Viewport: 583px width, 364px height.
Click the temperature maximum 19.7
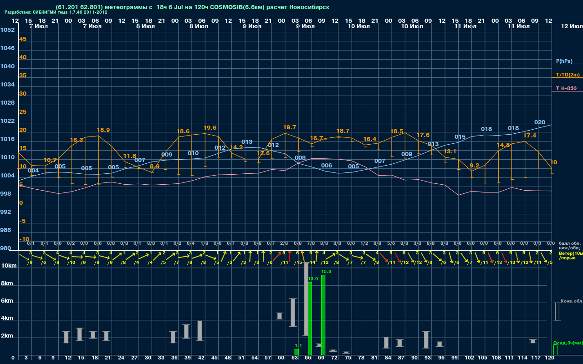[290, 127]
